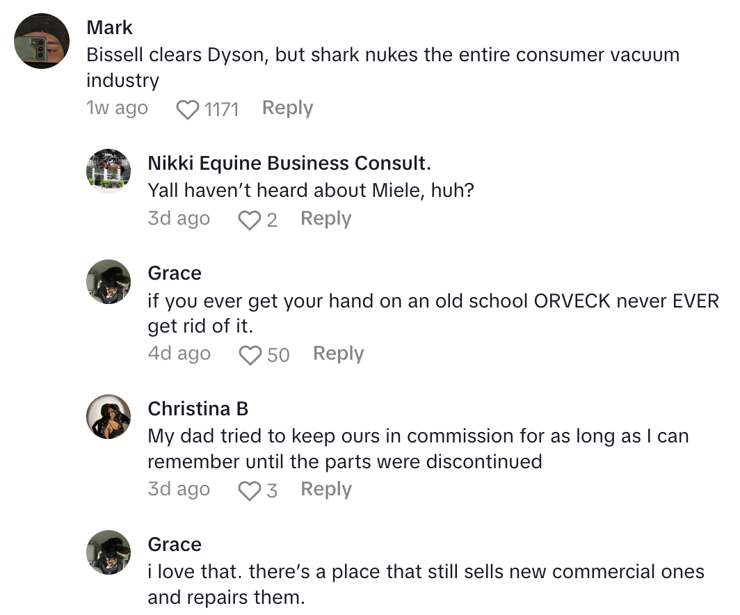Like Grace's ORVECK comment with the heart
740x615 pixels.
click(x=249, y=355)
